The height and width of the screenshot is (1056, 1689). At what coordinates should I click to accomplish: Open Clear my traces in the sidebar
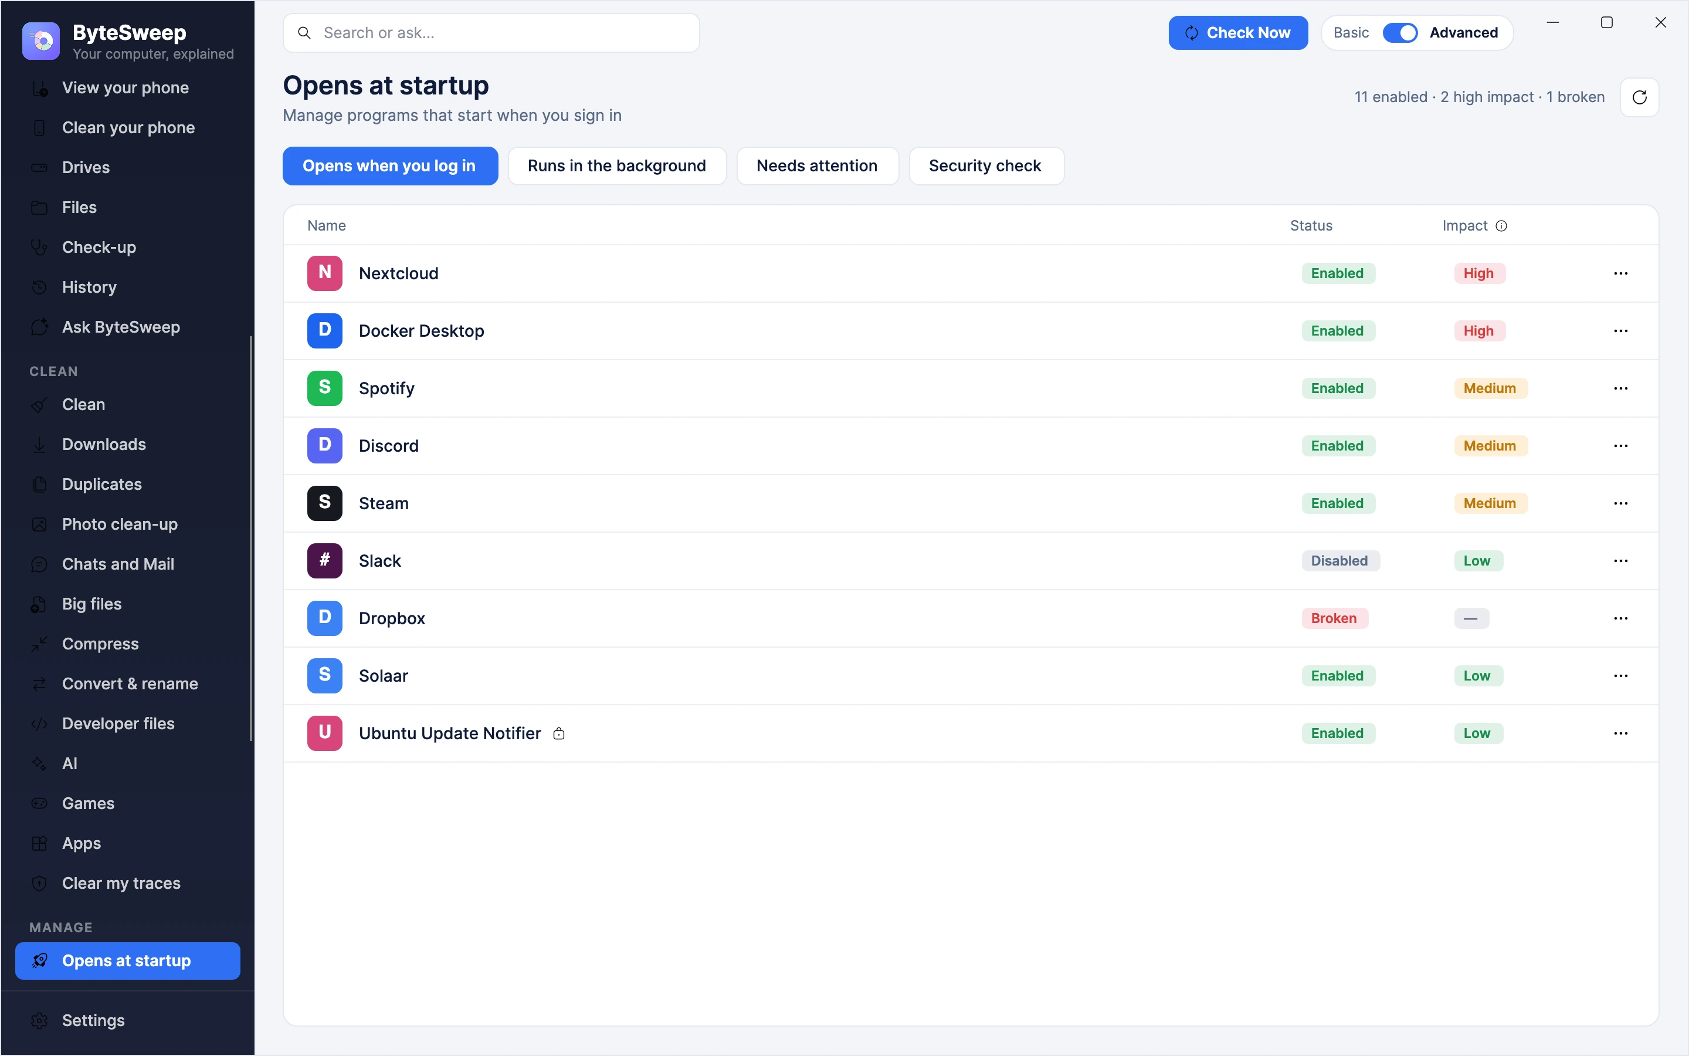[x=128, y=883]
